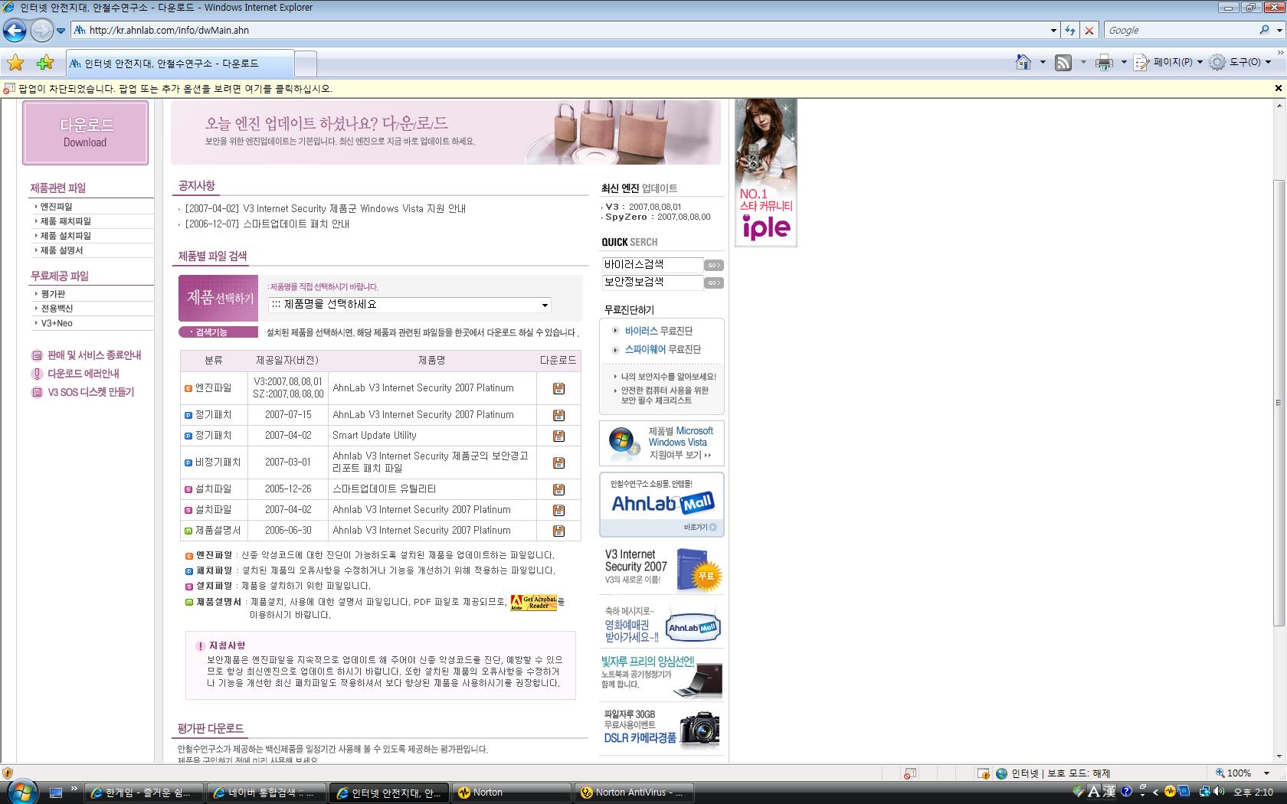Switch to 한게임 taskbar window
The height and width of the screenshot is (804, 1287).
click(x=143, y=793)
